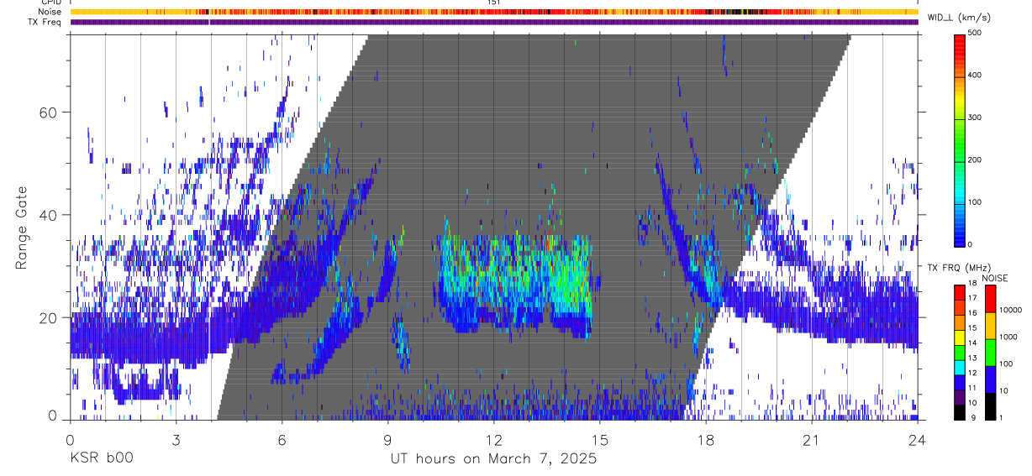Click the "Noise" strip label at top left

(50, 12)
